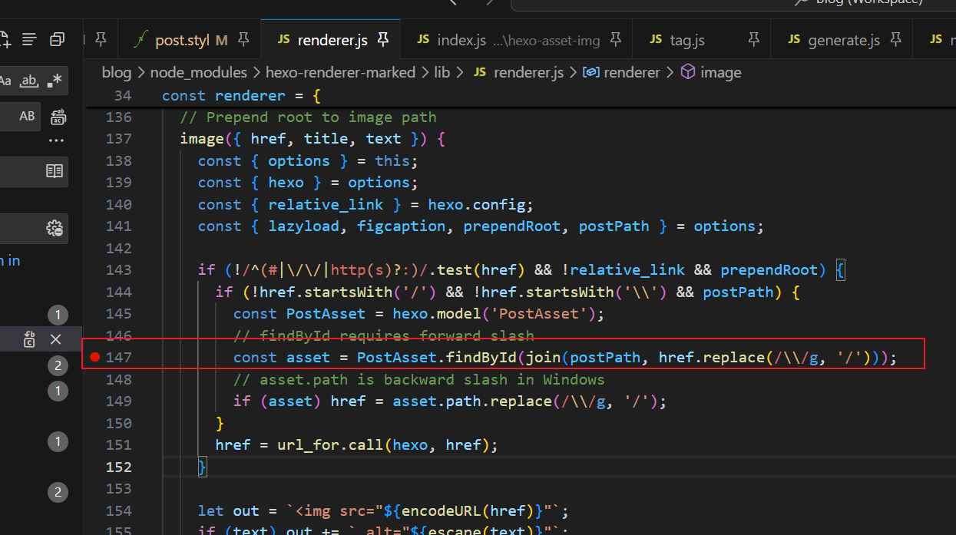Expand the 'renderer' breadcrumb dropdown

(631, 73)
